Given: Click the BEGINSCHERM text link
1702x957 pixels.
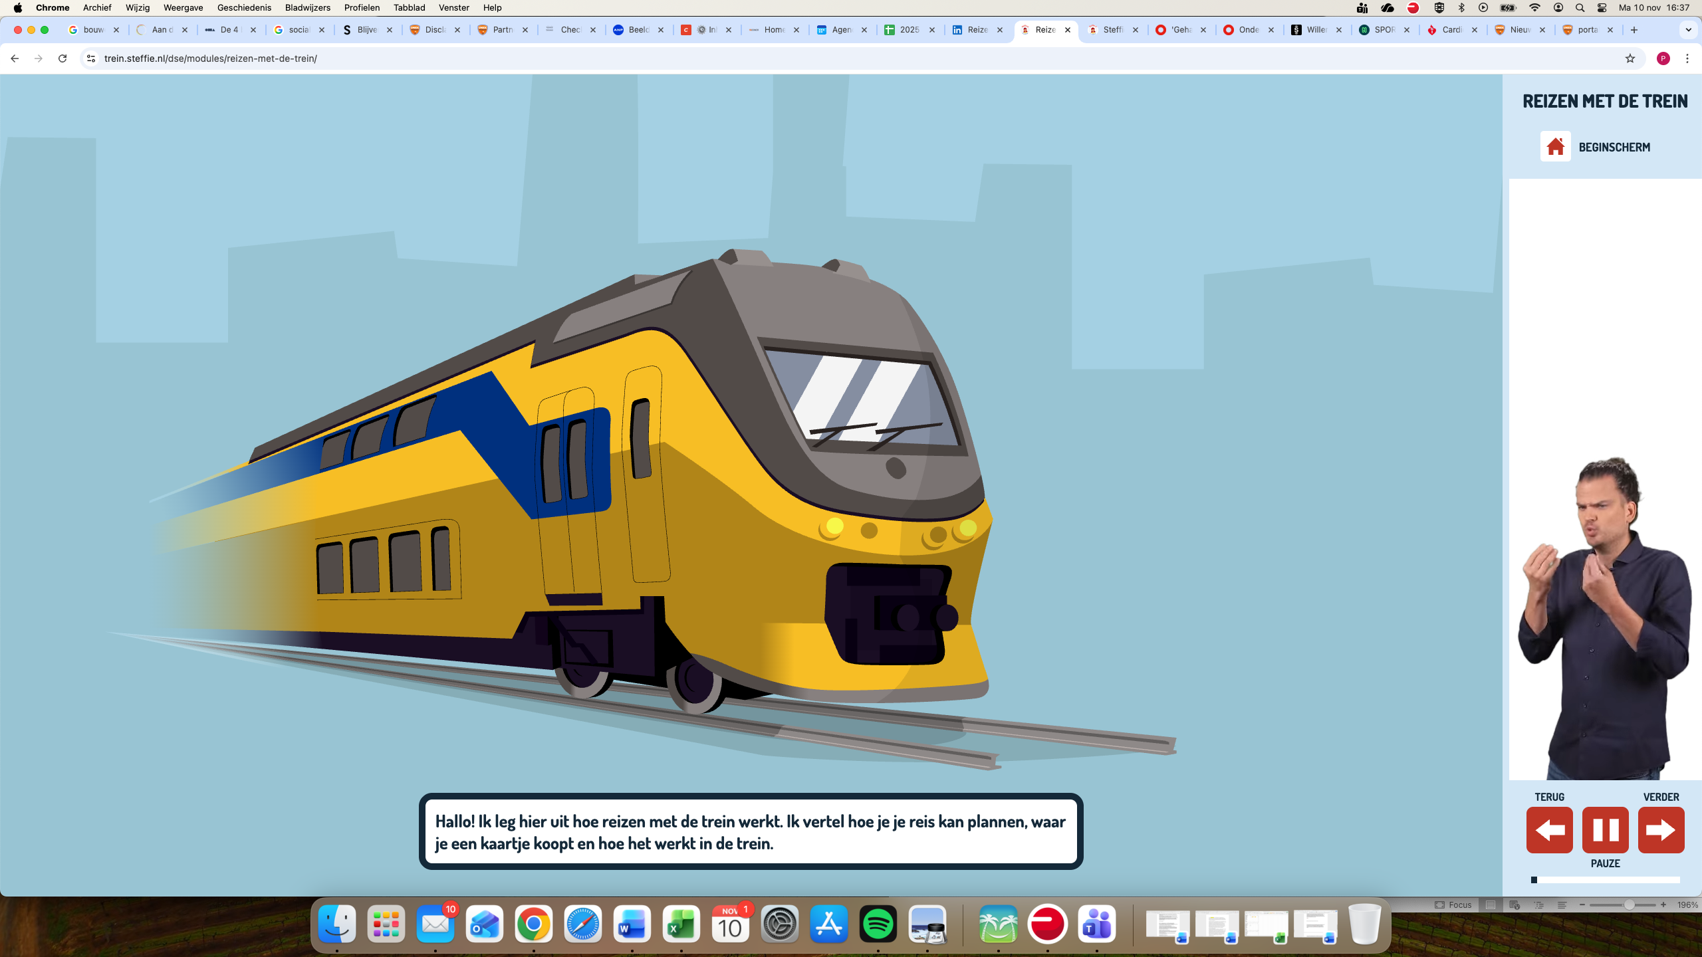Looking at the screenshot, I should [1614, 147].
